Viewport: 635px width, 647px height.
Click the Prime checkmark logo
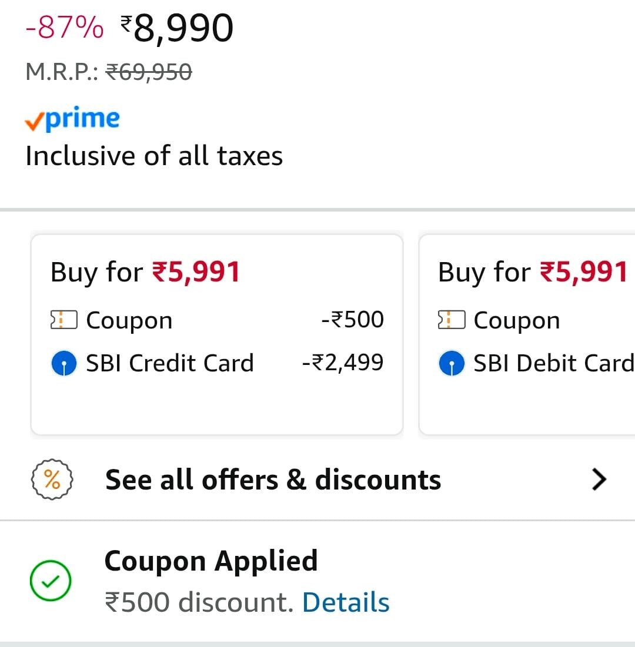(72, 119)
